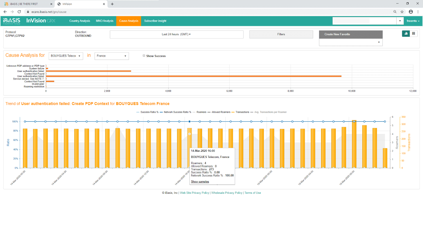Open Show samples link in tooltip
Viewport: 423px width, 229px height.
coord(200,182)
